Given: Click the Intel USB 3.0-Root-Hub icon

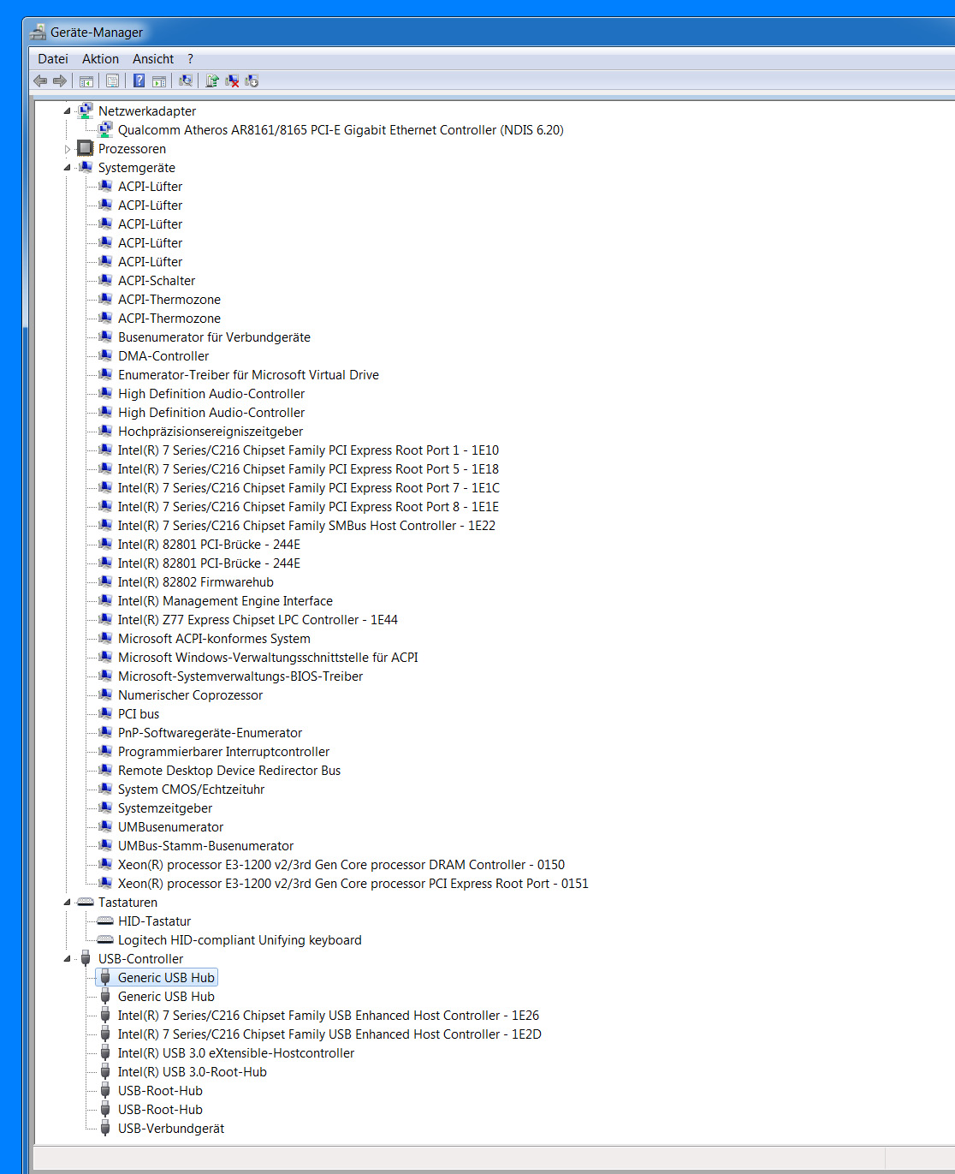Looking at the screenshot, I should pyautogui.click(x=104, y=1071).
